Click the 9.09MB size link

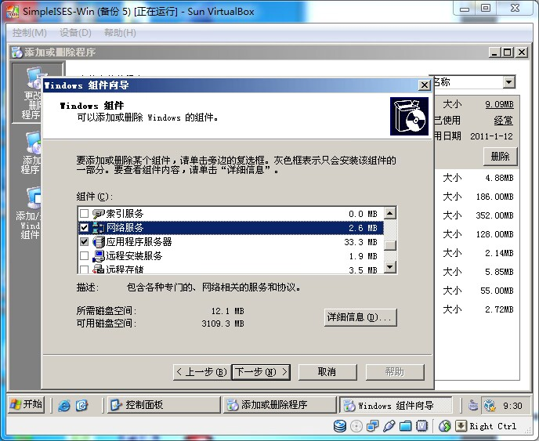499,104
